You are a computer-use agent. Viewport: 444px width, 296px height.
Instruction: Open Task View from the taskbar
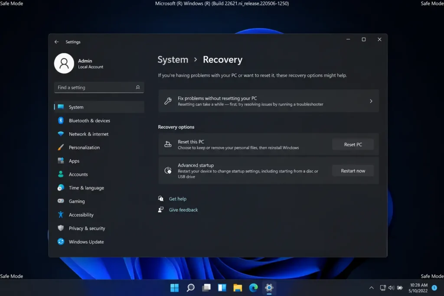click(x=206, y=288)
